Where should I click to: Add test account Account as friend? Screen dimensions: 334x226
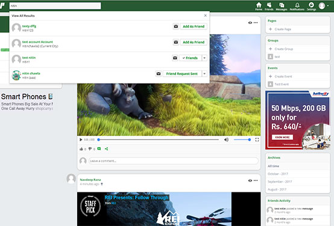pos(194,42)
